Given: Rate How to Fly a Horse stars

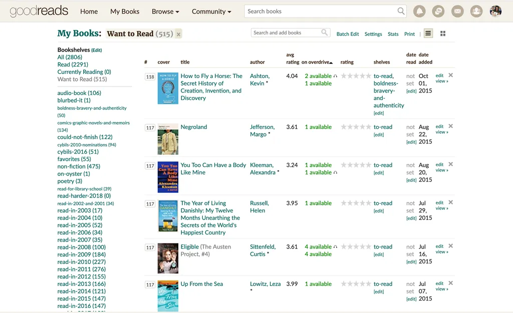Looking at the screenshot, I should pos(356,75).
